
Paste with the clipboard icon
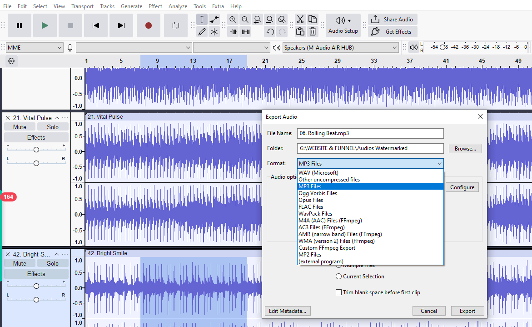[x=300, y=32]
